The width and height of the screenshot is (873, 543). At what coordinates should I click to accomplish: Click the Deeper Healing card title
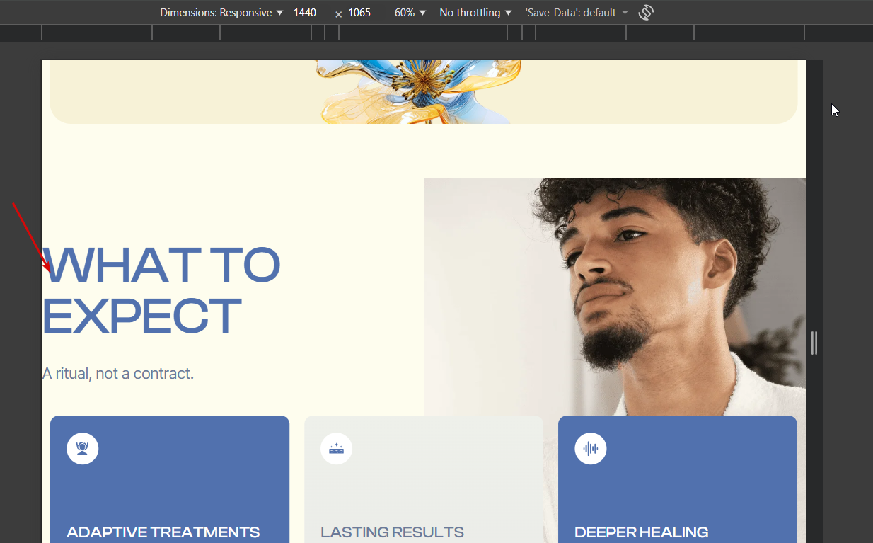642,532
